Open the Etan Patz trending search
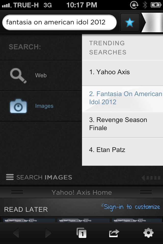The image size is (163, 244). (123, 151)
